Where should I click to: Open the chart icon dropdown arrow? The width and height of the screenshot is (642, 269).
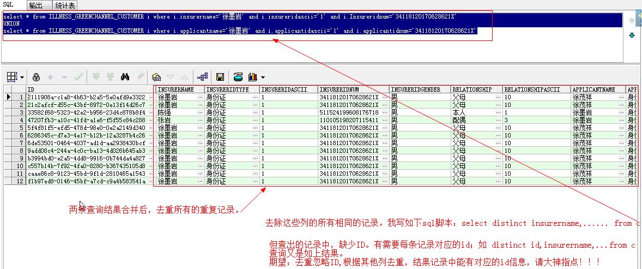point(263,77)
